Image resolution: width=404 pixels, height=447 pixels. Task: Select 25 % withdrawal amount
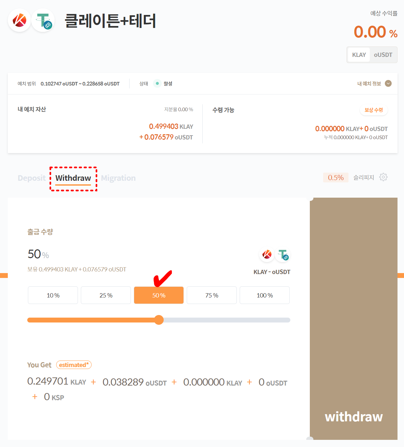106,295
